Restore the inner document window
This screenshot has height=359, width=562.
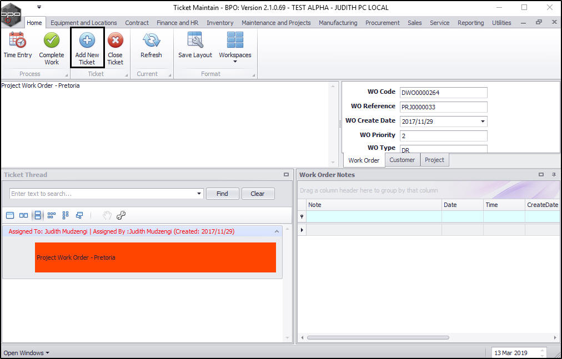tap(539, 22)
